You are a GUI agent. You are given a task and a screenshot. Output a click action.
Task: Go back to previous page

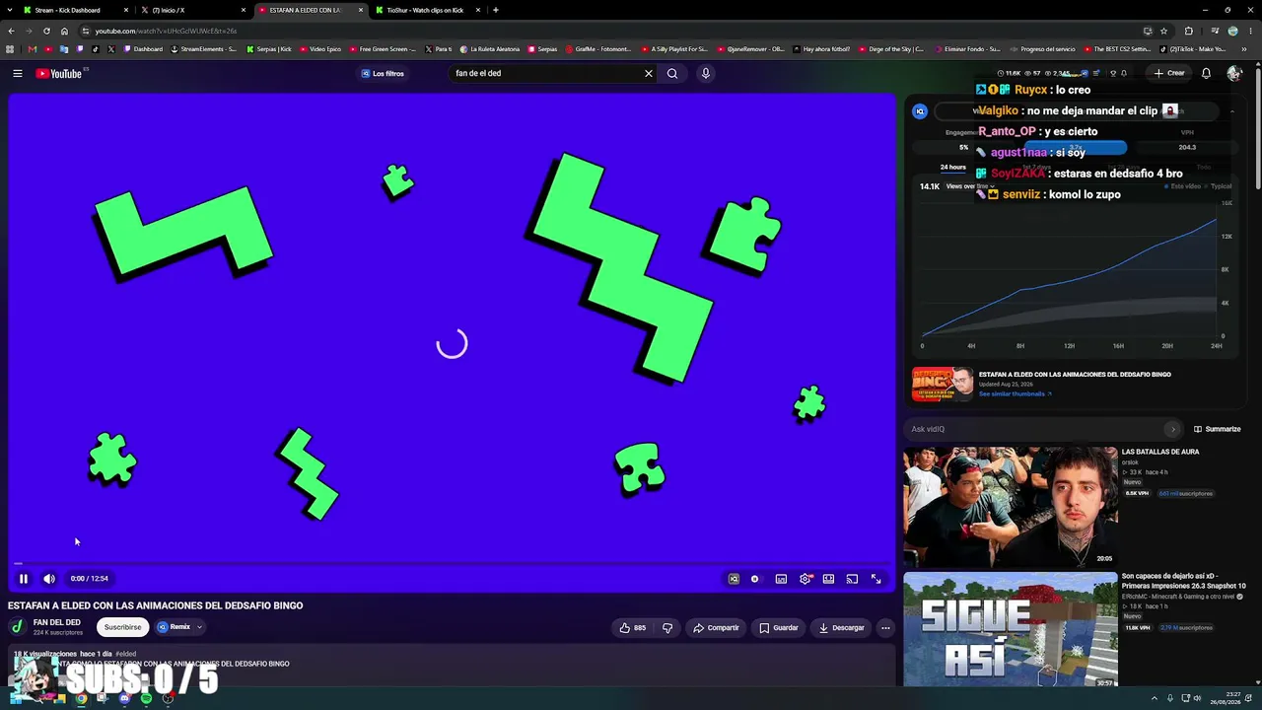[11, 31]
